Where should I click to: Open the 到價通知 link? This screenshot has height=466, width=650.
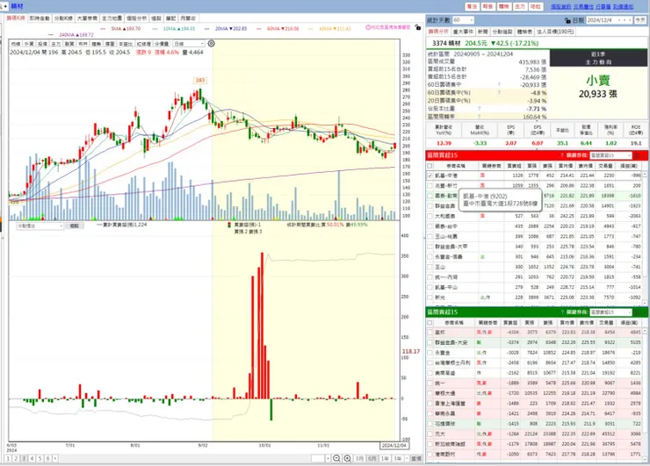pos(623,7)
